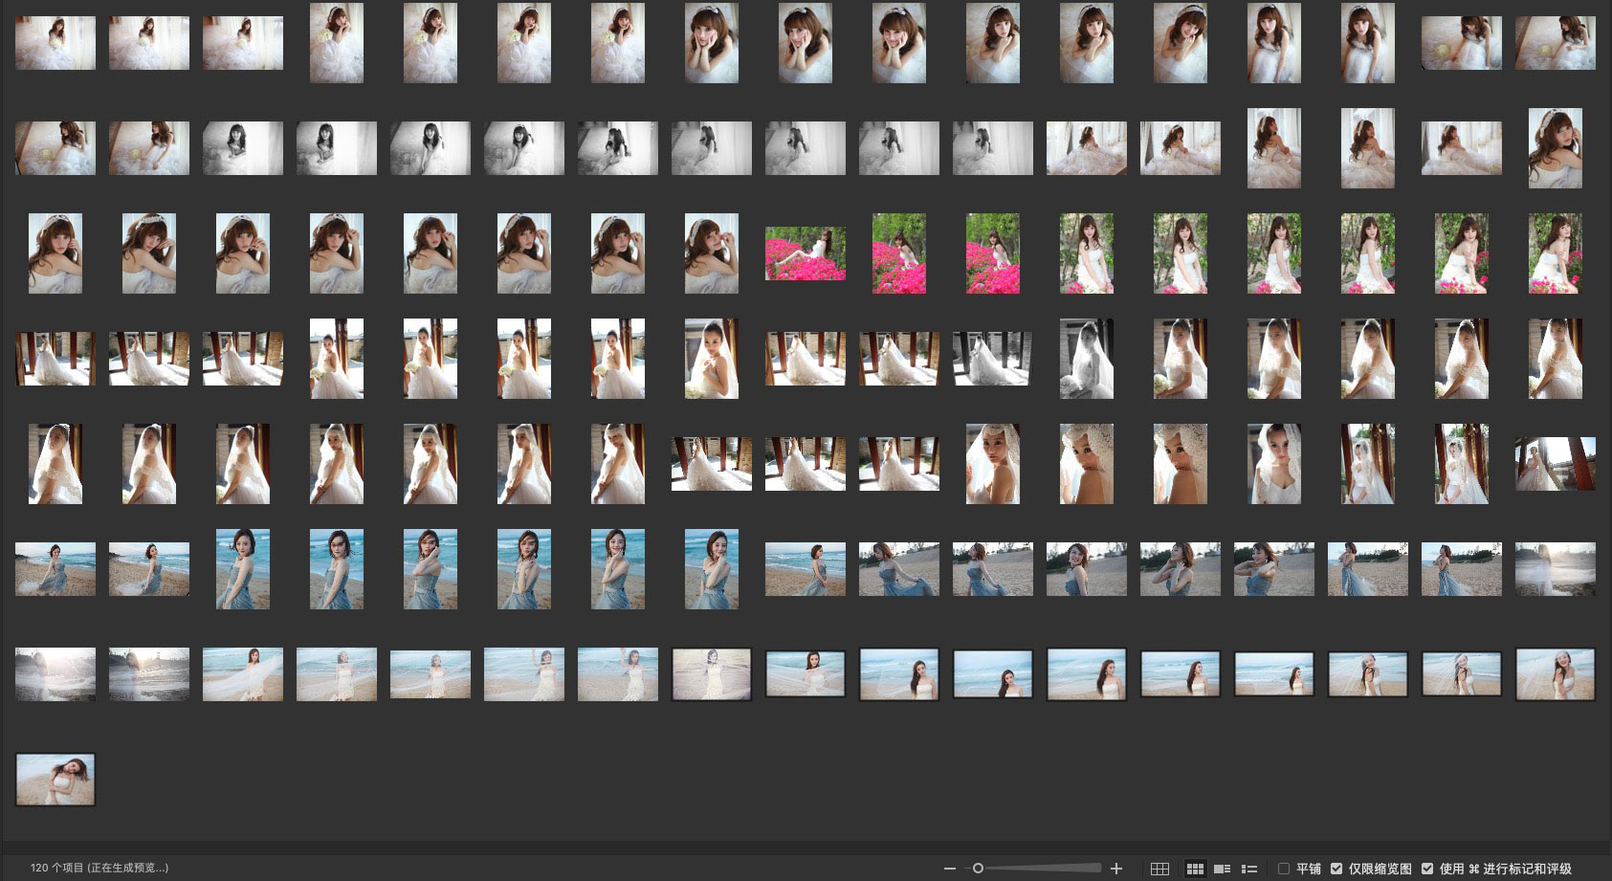Uncheck the 仅限缩览图 checkbox
Image resolution: width=1612 pixels, height=881 pixels.
pos(1336,869)
